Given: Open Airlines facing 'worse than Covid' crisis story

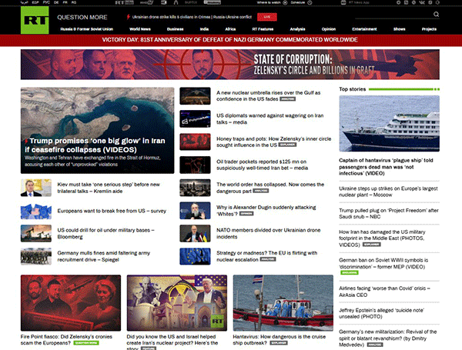Looking at the screenshot, I should [384, 292].
